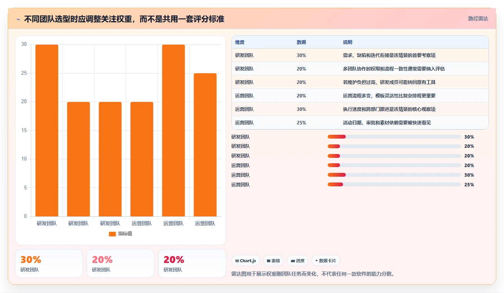Click the 25% cell in the table

click(x=301, y=123)
